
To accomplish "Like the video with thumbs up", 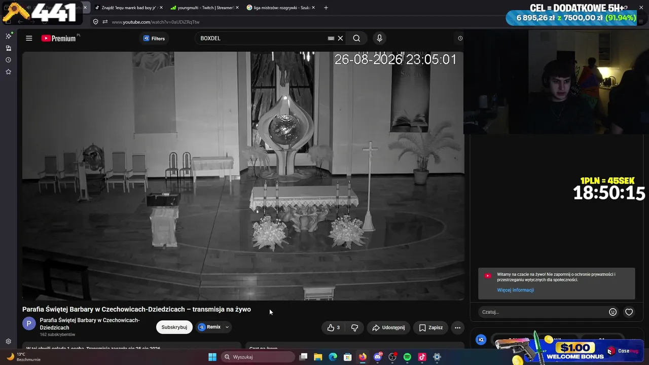I will (x=333, y=327).
